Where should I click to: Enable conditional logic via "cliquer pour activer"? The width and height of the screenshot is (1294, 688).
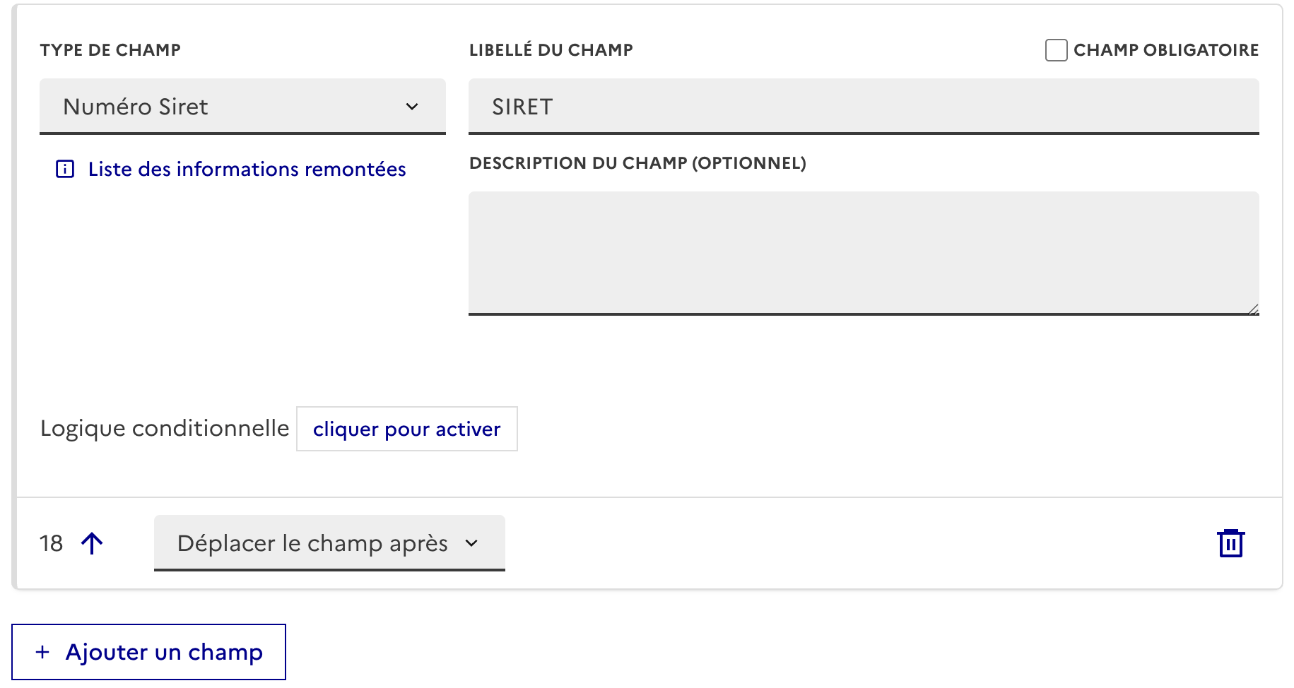click(406, 429)
